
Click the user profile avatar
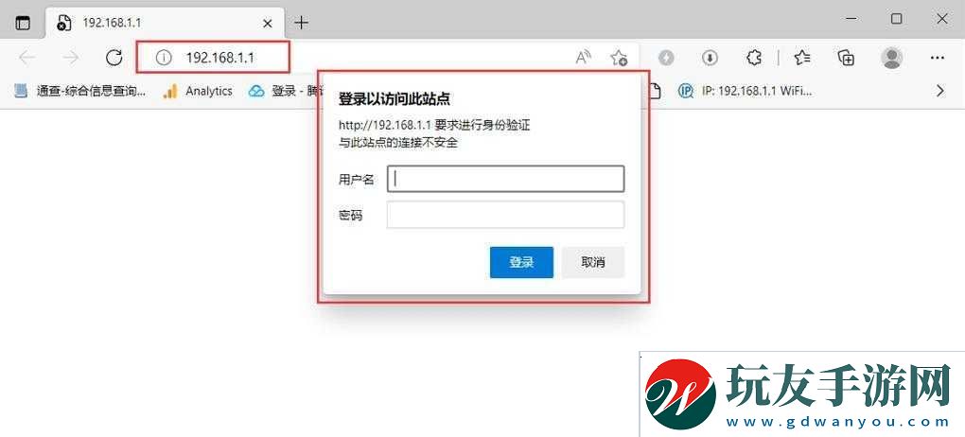[x=892, y=58]
